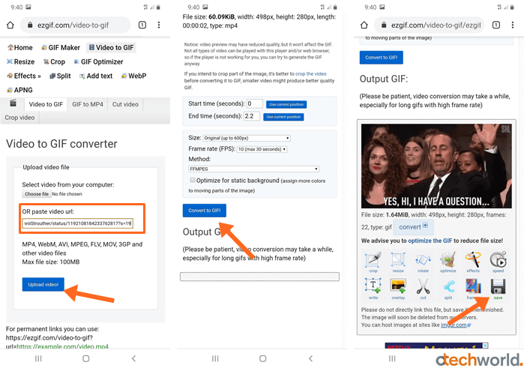Image resolution: width=524 pixels, height=368 pixels.
Task: Click the Upload video! button
Action: pyautogui.click(x=43, y=285)
